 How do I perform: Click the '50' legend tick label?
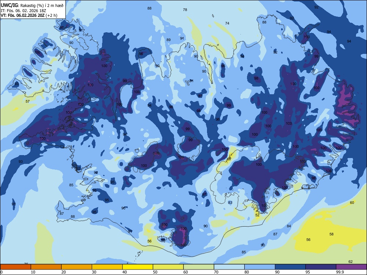(155, 272)
